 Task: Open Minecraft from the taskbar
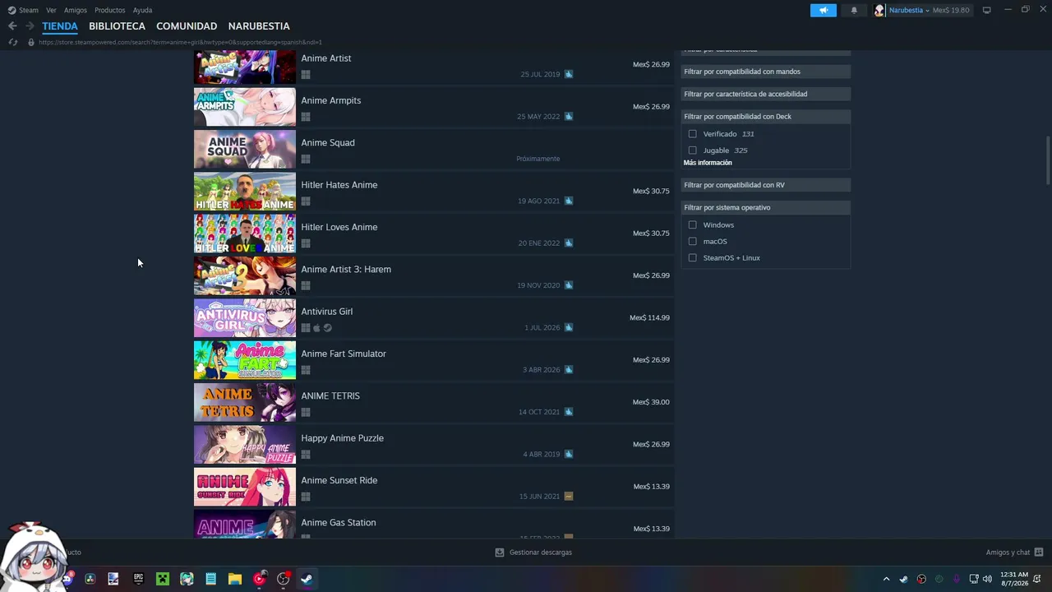point(163,579)
